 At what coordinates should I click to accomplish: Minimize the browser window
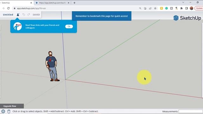pos(190,3)
